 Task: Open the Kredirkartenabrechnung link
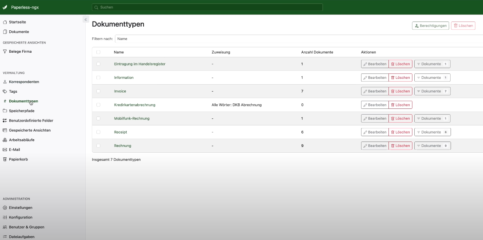tap(135, 105)
